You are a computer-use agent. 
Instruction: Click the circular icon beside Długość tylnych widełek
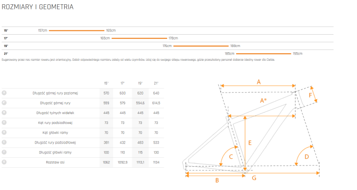(x=4, y=113)
